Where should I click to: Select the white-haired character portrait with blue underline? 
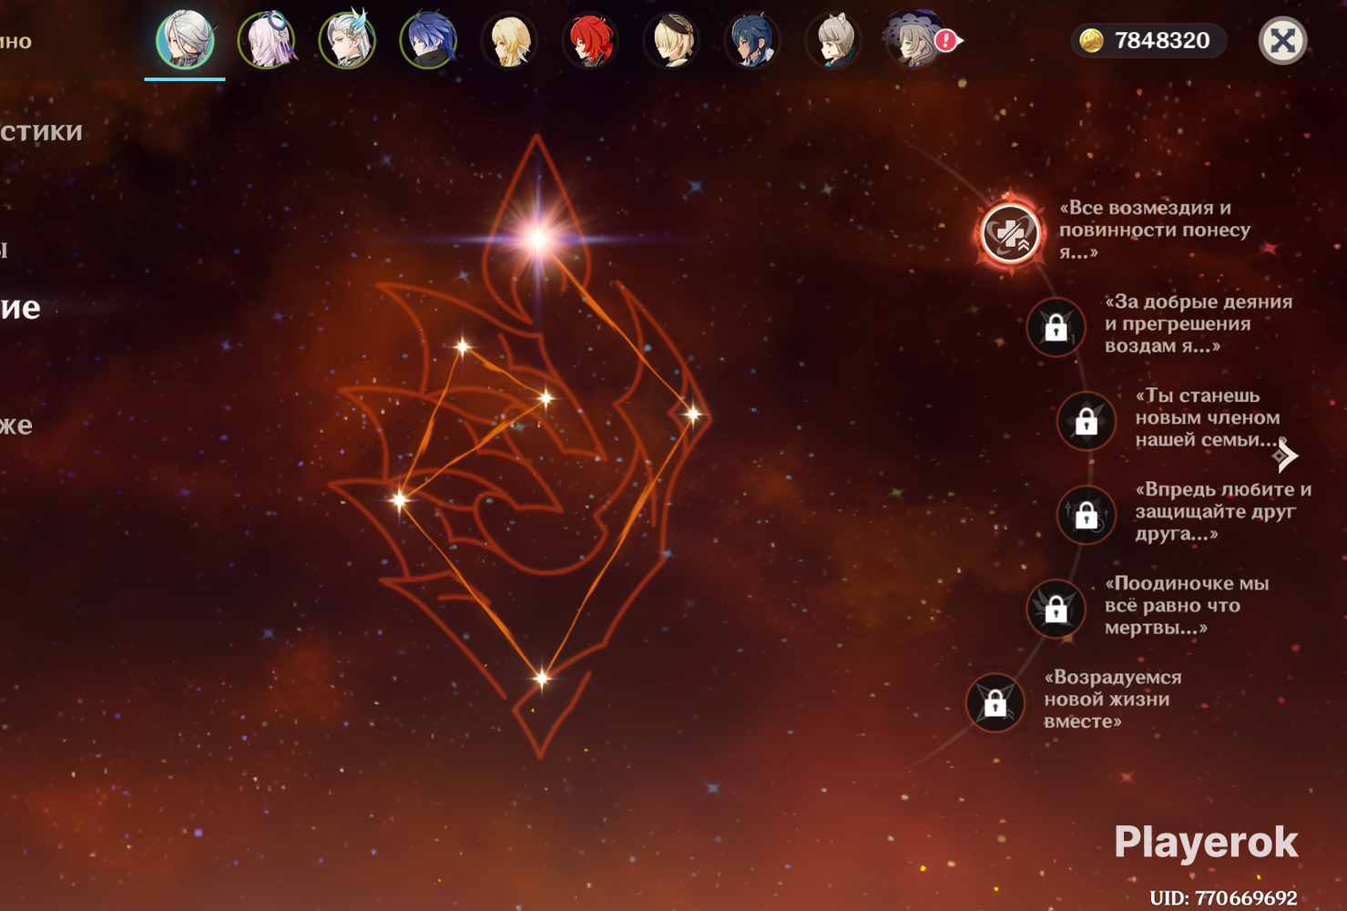click(x=185, y=40)
